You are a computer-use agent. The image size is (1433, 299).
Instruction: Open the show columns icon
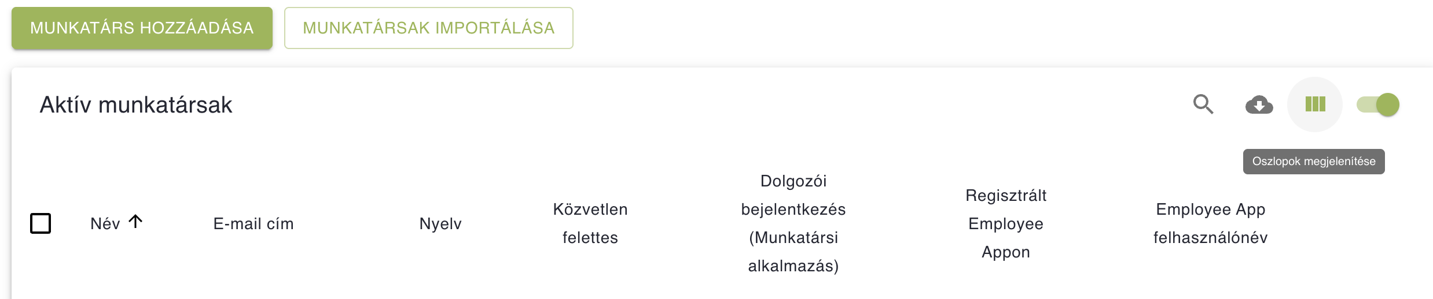[1315, 104]
